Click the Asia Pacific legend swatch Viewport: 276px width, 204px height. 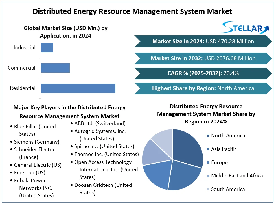[x=208, y=149]
